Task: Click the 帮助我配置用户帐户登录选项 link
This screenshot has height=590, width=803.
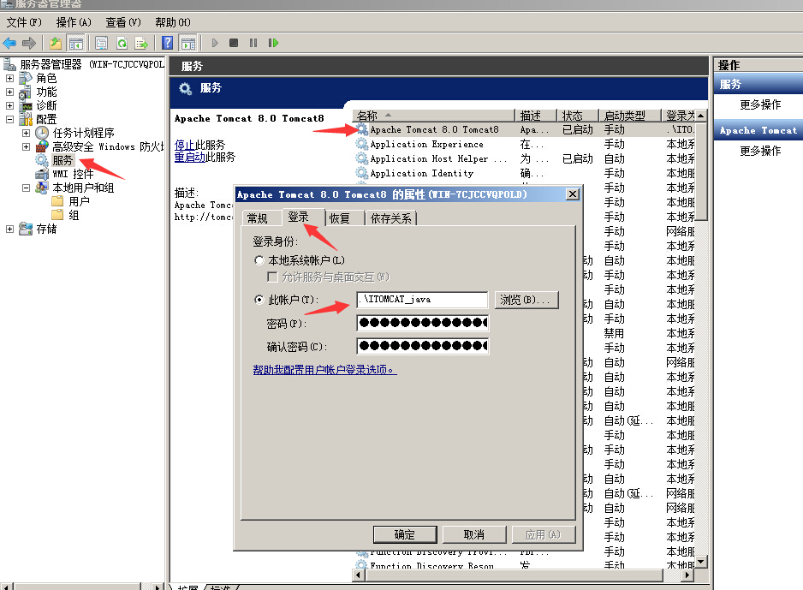Action: point(324,370)
